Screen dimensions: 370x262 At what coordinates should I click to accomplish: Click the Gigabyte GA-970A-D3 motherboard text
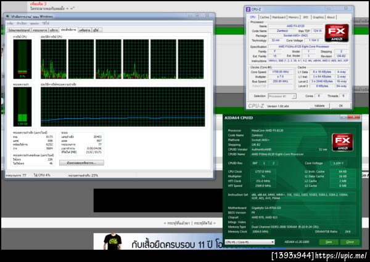coord(266,208)
